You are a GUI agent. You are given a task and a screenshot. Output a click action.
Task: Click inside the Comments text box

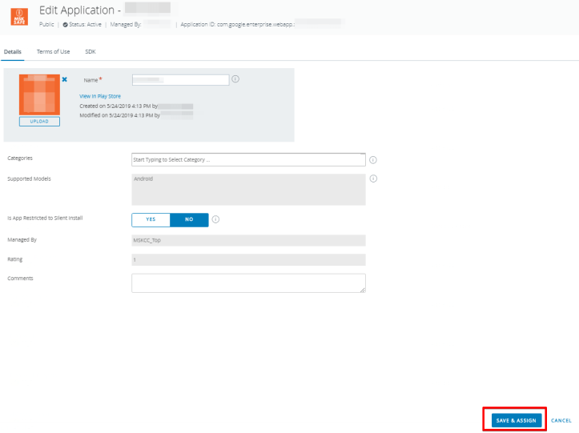(x=248, y=283)
